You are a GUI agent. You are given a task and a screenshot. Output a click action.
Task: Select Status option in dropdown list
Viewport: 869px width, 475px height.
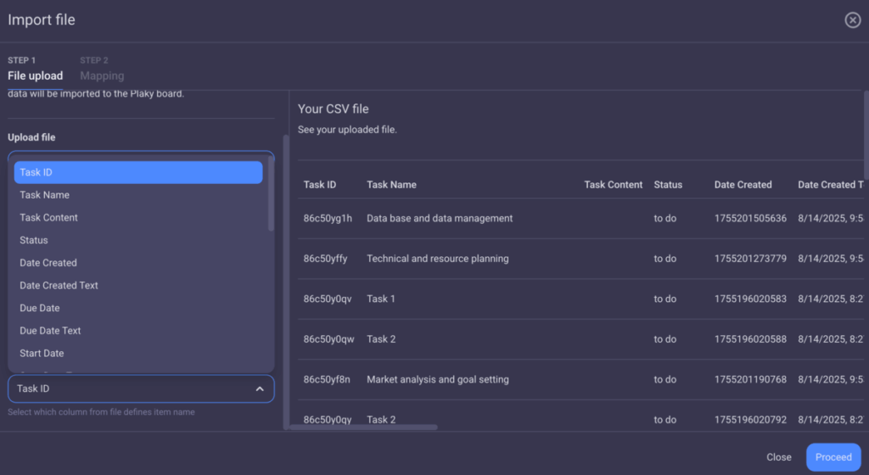138,240
